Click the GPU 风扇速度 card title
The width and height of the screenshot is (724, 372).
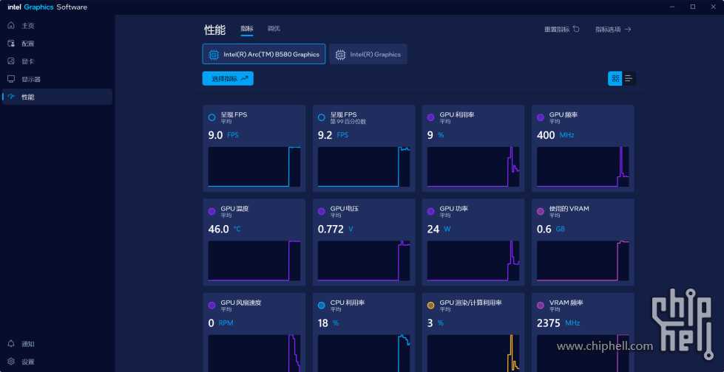pyautogui.click(x=241, y=303)
